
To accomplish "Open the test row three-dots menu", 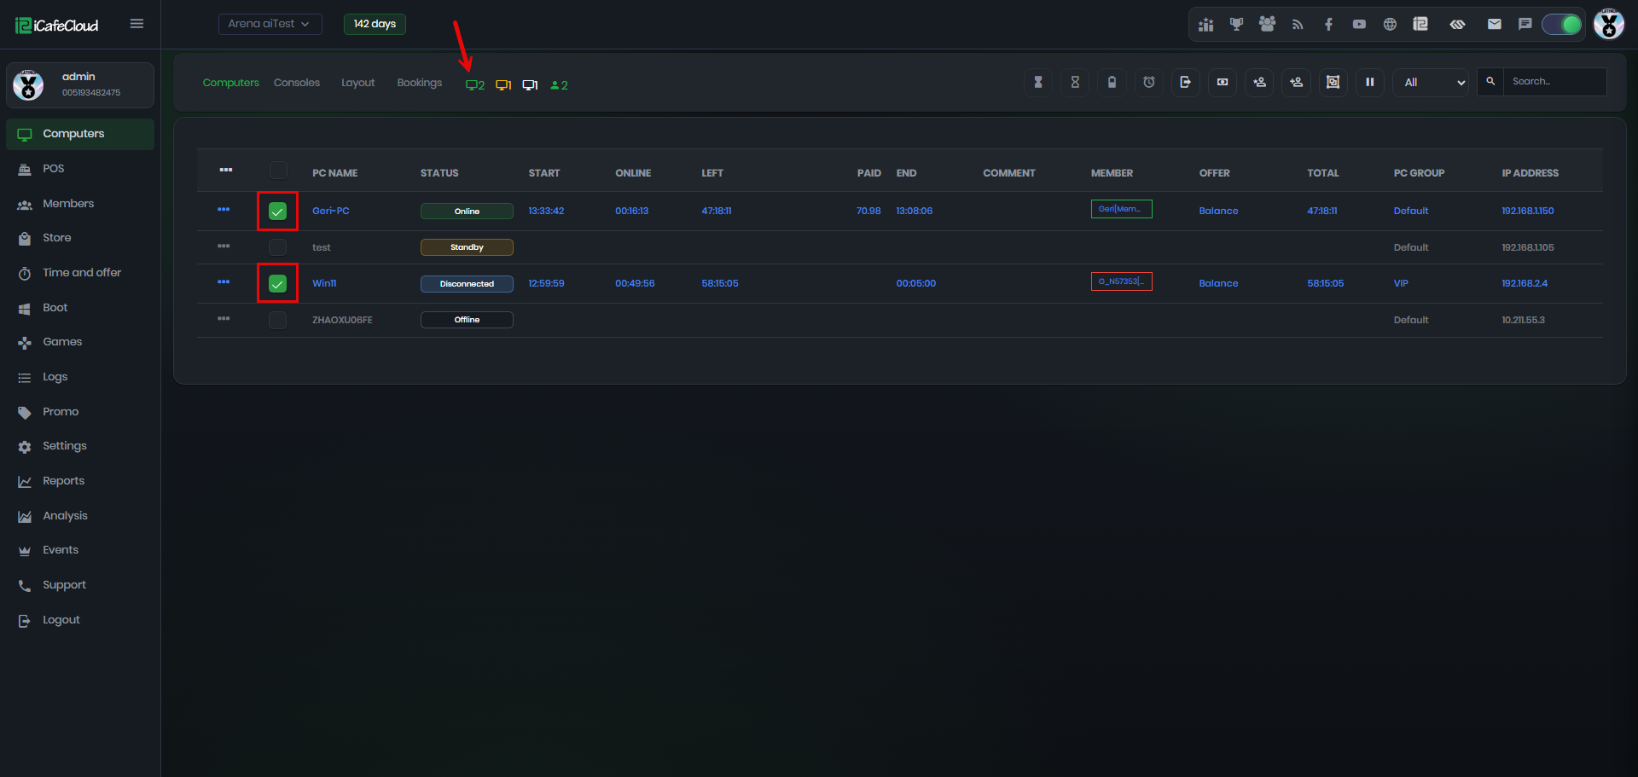I will click(224, 246).
